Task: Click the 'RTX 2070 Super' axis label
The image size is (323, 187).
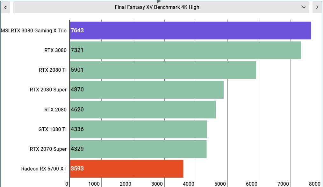Action: (x=48, y=149)
